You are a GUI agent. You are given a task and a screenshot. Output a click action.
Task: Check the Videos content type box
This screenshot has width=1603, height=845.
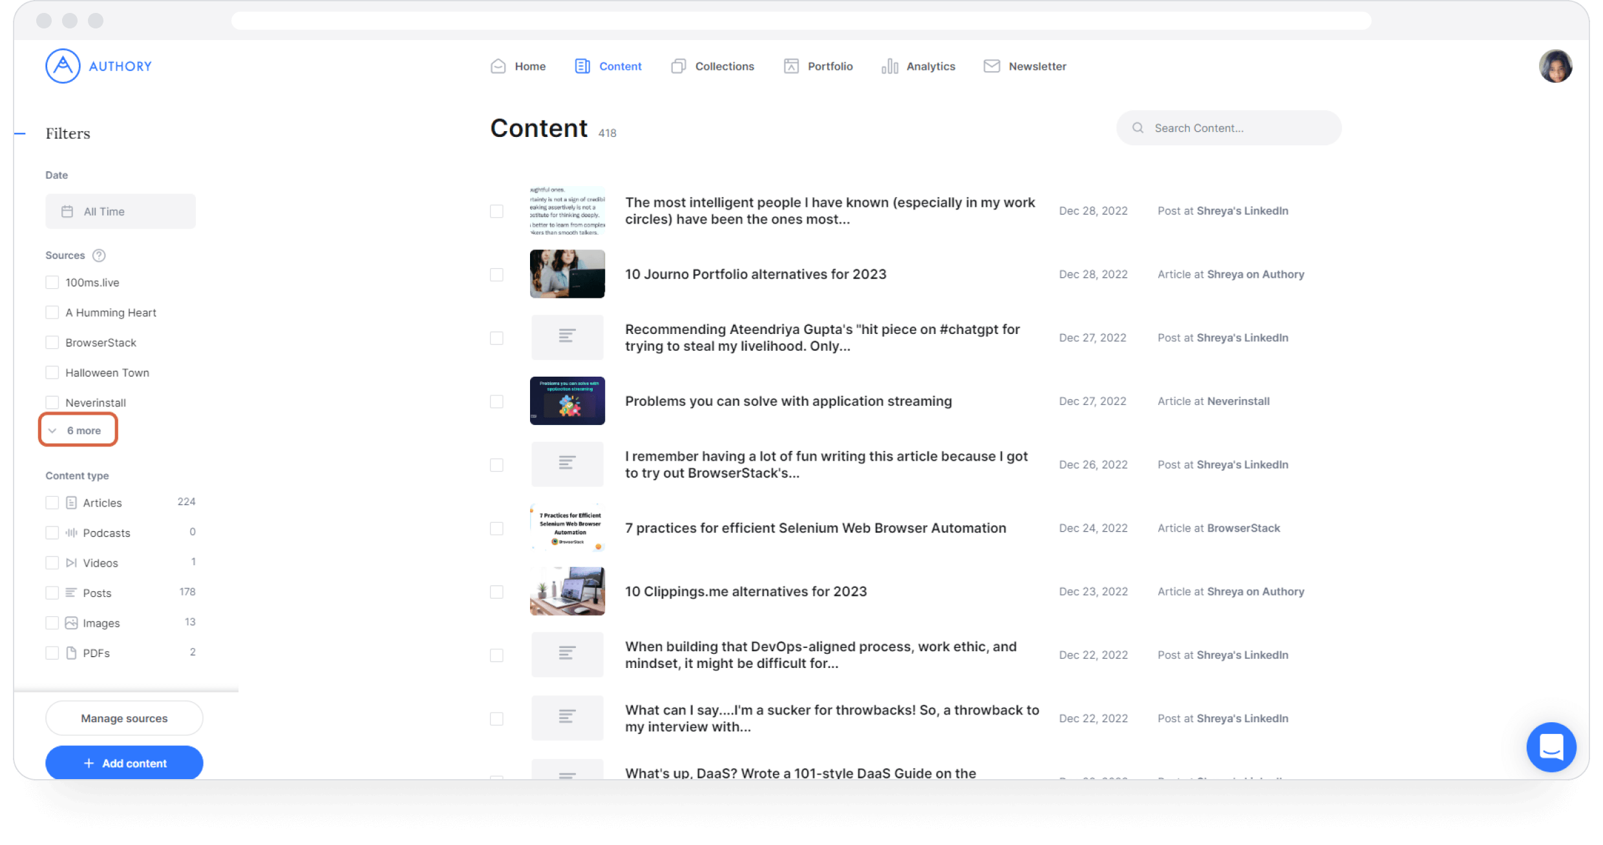point(52,563)
